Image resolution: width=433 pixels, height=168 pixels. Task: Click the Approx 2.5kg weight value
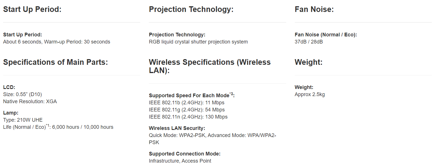pyautogui.click(x=310, y=94)
